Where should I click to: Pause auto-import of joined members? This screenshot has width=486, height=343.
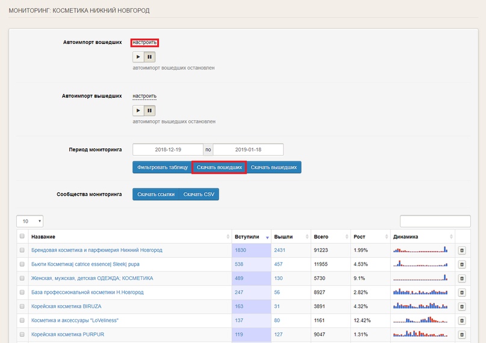[x=150, y=57]
